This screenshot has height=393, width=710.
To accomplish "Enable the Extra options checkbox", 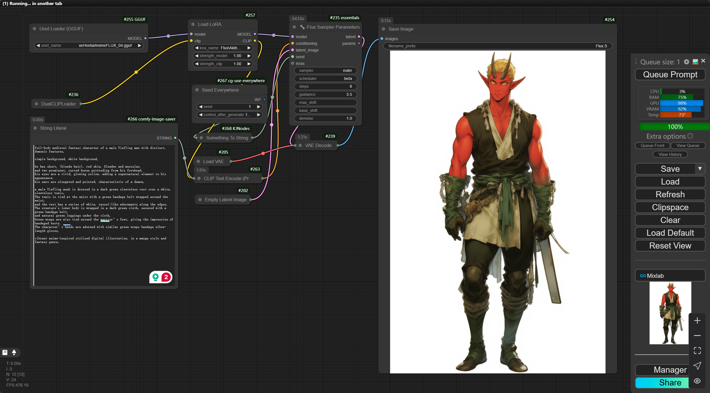I will click(690, 136).
